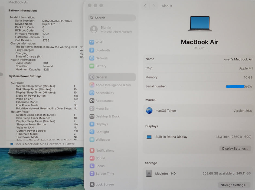Select Firmware Version 1002 value
Screen dimensions: 255x190
point(46,34)
